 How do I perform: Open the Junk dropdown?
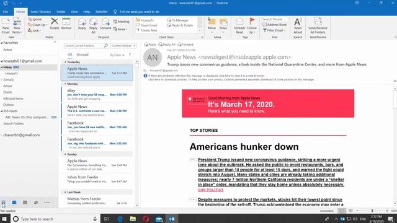pos(35,30)
